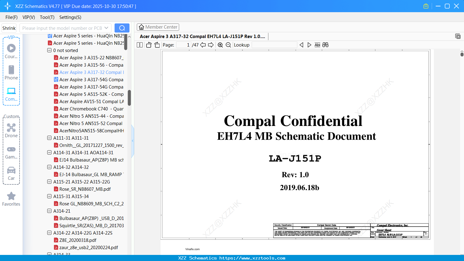The width and height of the screenshot is (464, 261).
Task: Open the File(F) menu
Action: [12, 17]
